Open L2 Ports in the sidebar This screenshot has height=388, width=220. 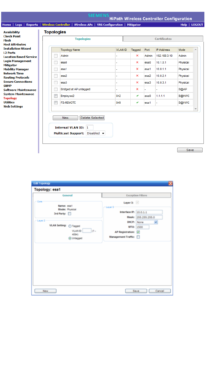coord(9,53)
